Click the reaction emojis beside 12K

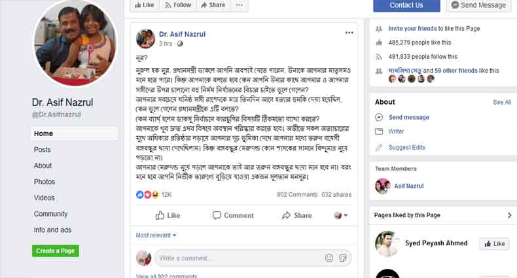click(x=147, y=194)
